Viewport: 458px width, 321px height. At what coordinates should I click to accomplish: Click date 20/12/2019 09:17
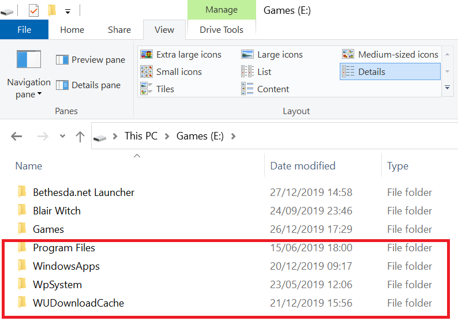pyautogui.click(x=311, y=266)
